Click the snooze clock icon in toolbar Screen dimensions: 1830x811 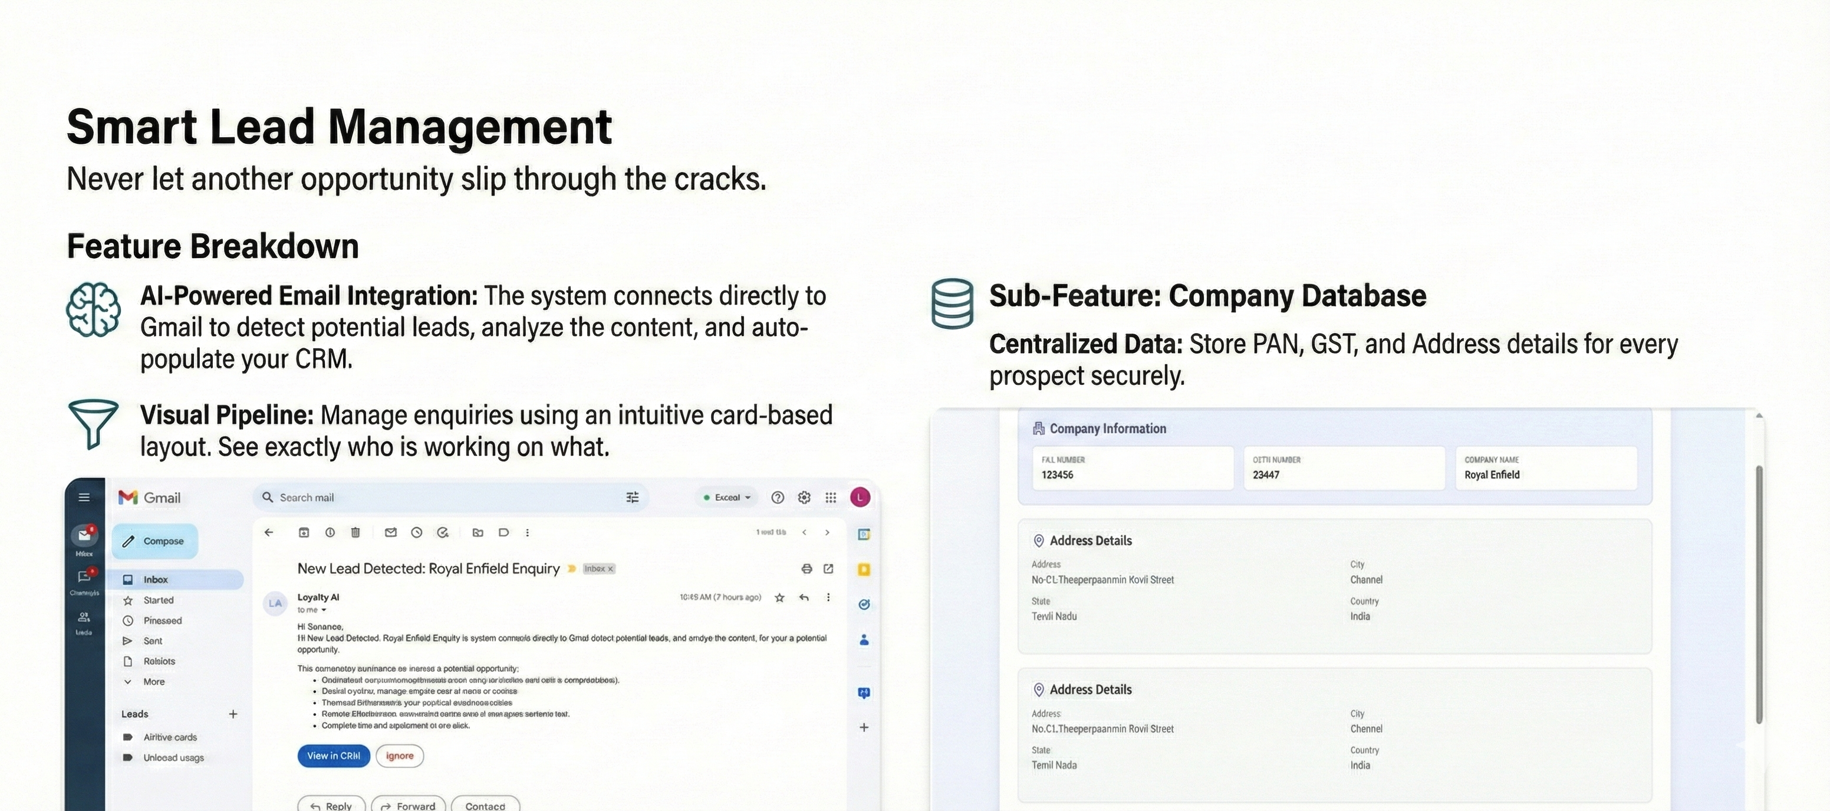click(416, 533)
